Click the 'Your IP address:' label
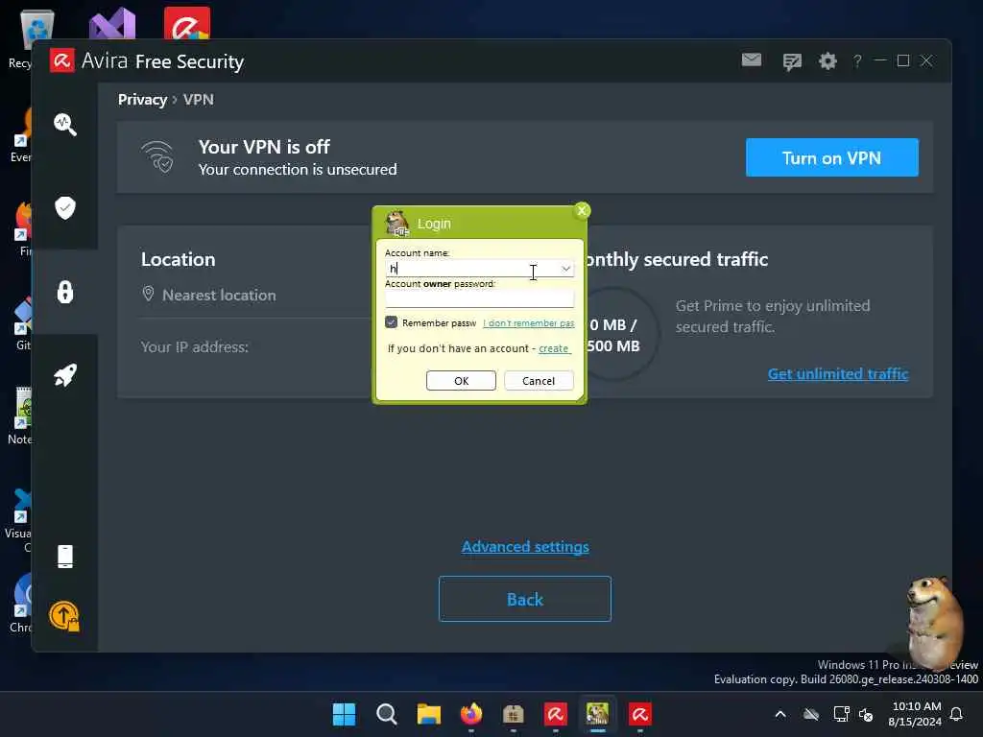 tap(194, 347)
